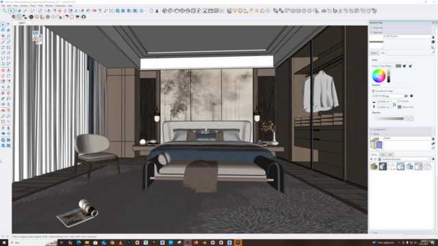This screenshot has height=246, width=438.
Task: Select the second dark style thumbnail
Action: click(x=383, y=167)
